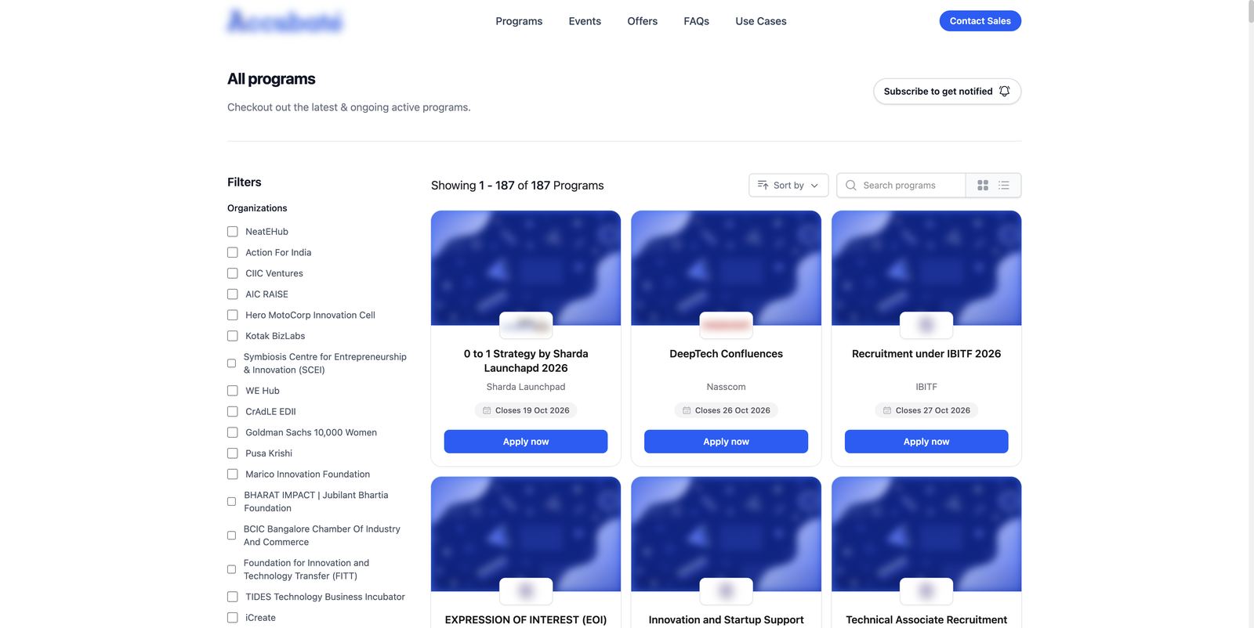Click Subscribe to get notified button
Image resolution: width=1254 pixels, height=628 pixels.
click(948, 92)
